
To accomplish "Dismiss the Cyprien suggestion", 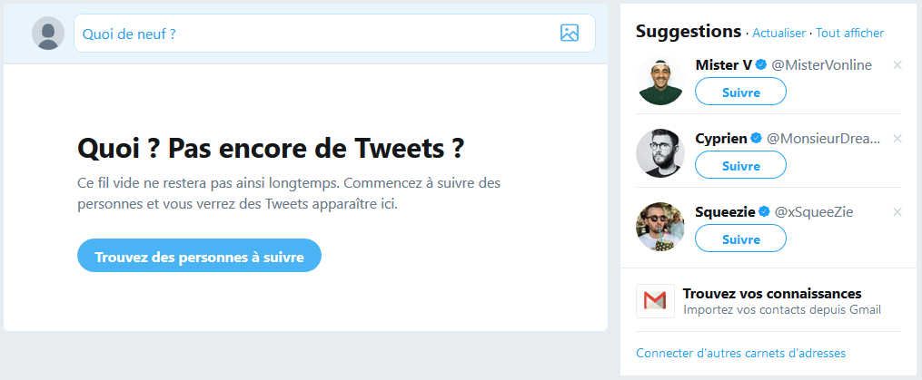I will pyautogui.click(x=897, y=139).
